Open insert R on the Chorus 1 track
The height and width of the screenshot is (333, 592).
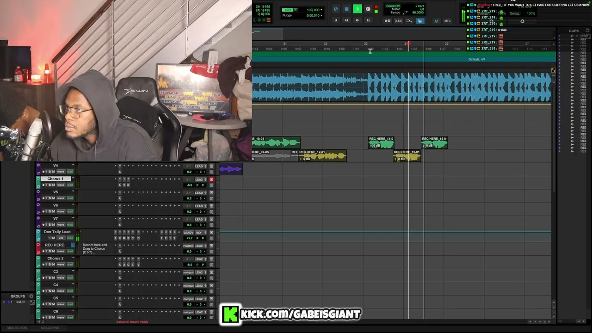[128, 185]
